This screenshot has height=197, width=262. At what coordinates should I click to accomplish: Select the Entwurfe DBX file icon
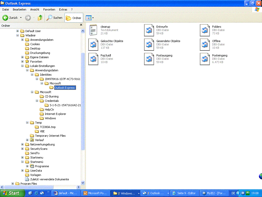149,30
